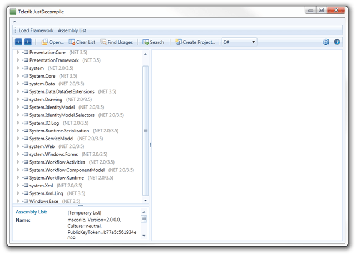Click Create Project in the toolbar
The width and height of the screenshot is (356, 255).
(195, 42)
